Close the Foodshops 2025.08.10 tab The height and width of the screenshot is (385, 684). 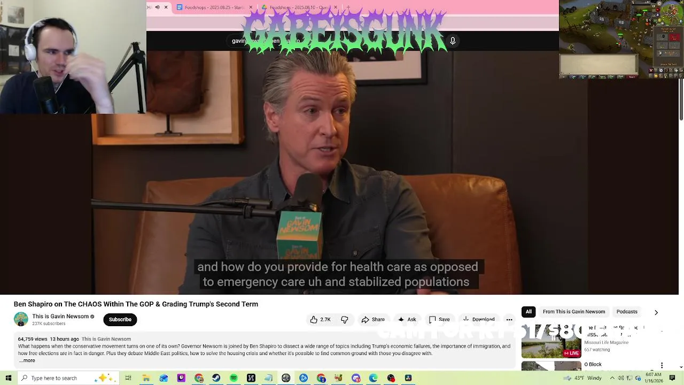tap(335, 7)
